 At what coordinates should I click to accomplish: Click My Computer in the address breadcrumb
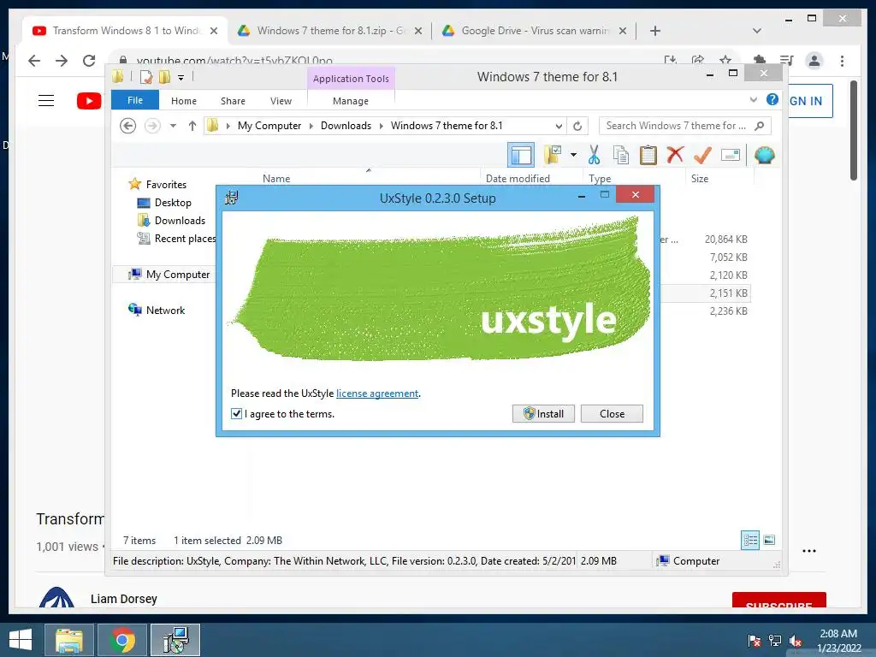point(269,126)
